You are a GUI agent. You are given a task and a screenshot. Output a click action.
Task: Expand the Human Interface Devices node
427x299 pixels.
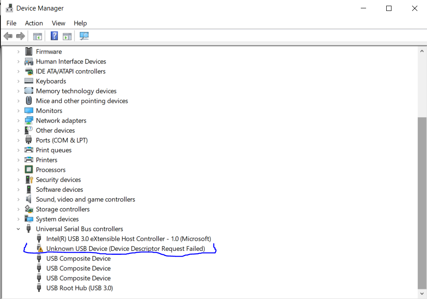[x=18, y=61]
